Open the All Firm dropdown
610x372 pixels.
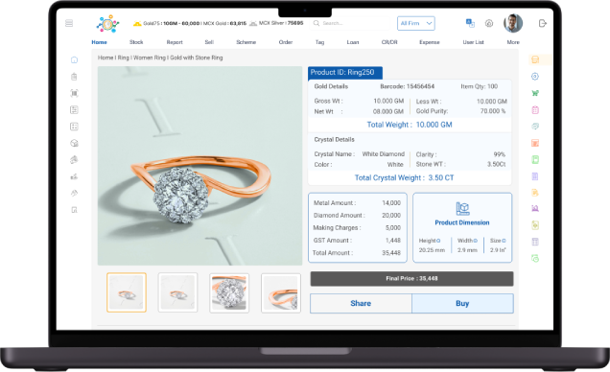(416, 23)
